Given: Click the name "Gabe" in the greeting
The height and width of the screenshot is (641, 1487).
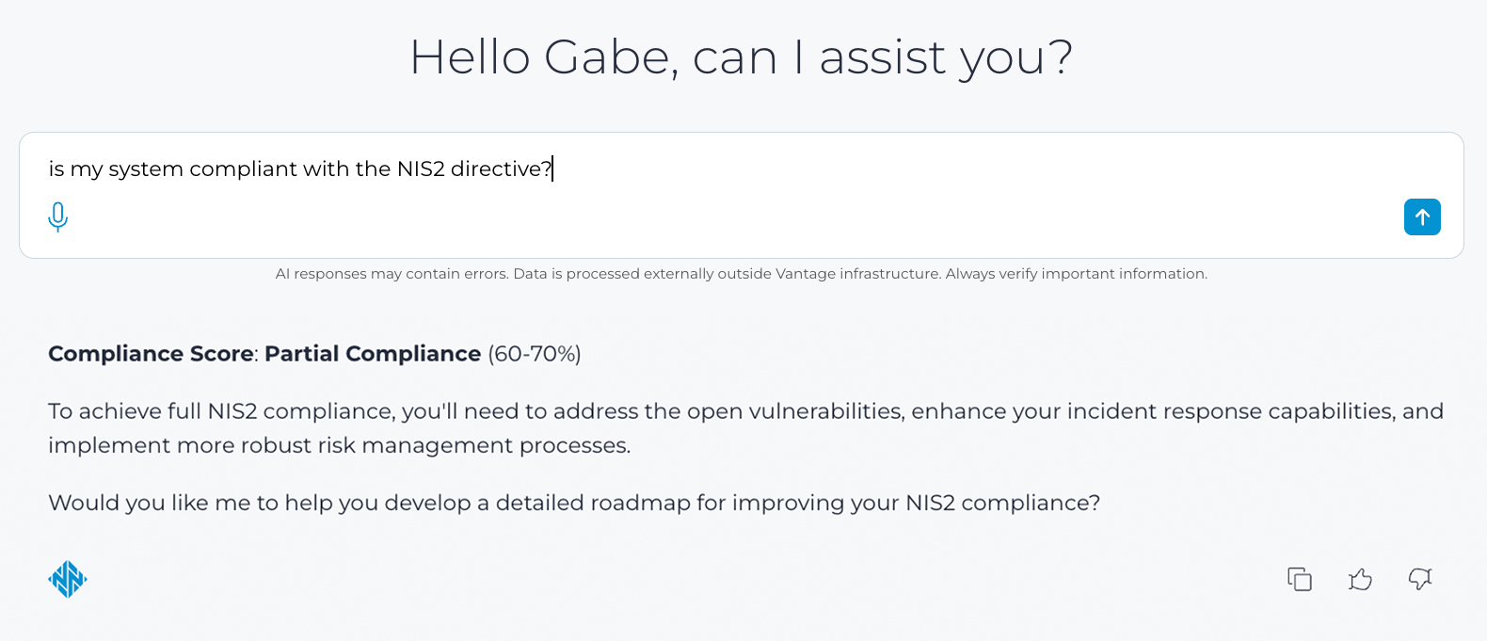Looking at the screenshot, I should point(606,57).
